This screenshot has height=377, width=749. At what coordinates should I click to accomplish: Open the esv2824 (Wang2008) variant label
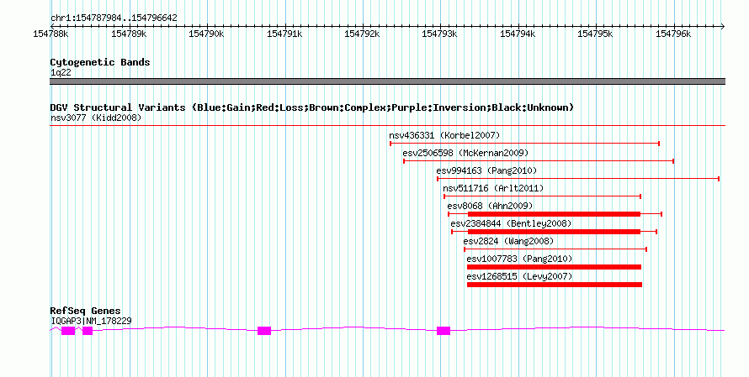508,241
